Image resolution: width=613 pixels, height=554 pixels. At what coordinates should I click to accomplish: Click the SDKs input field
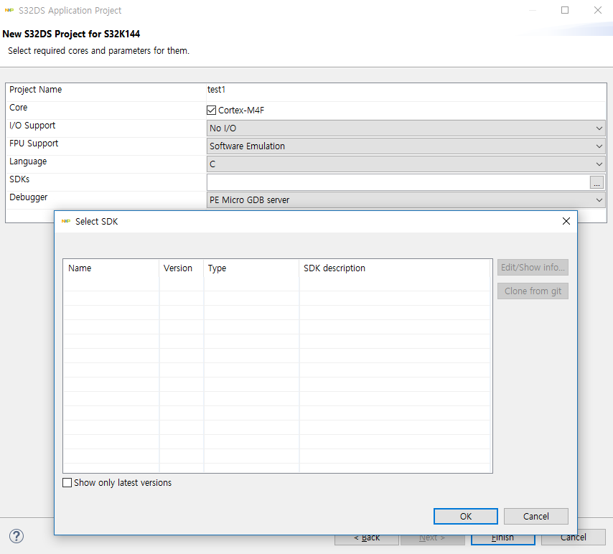[x=398, y=182]
